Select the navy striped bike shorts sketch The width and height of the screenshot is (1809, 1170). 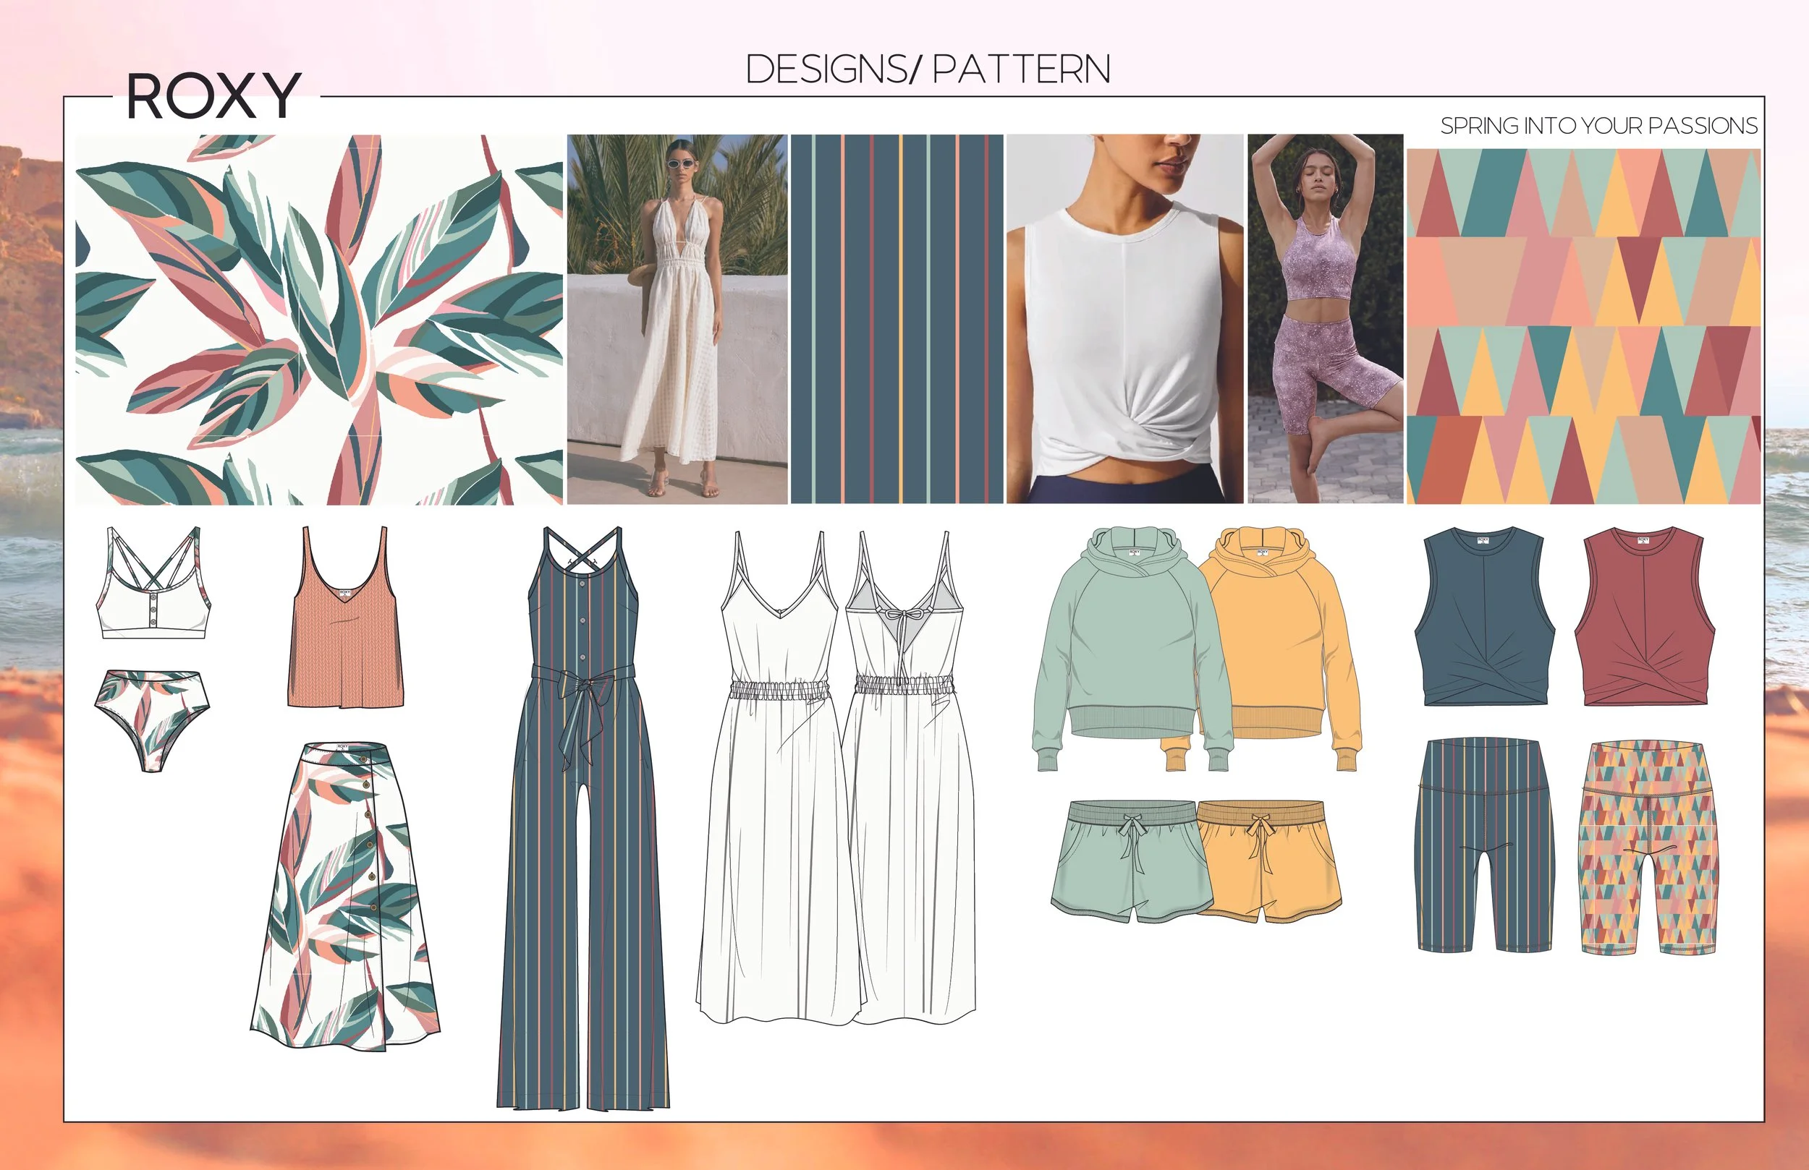(1484, 844)
